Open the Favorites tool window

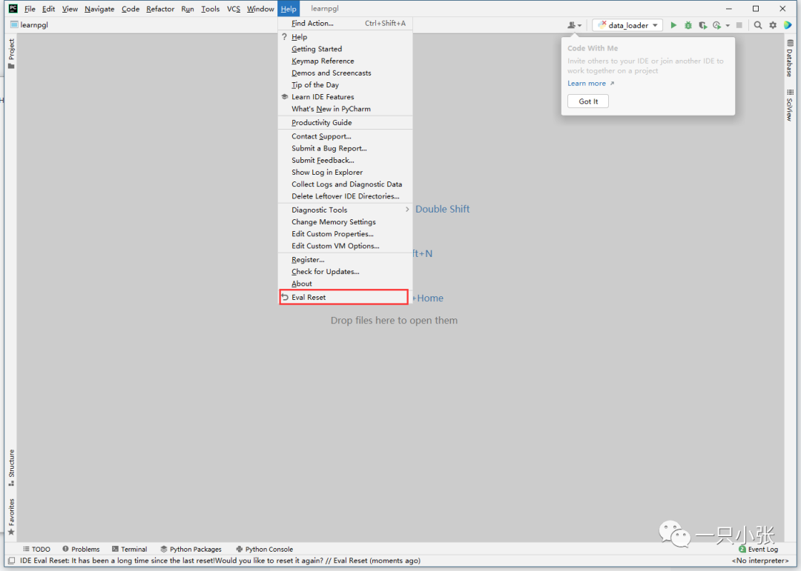(x=11, y=517)
